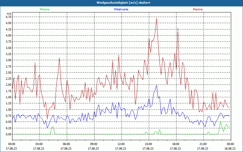Click the 4,00 y-axis value
The image size is (243, 152).
coord(9,35)
